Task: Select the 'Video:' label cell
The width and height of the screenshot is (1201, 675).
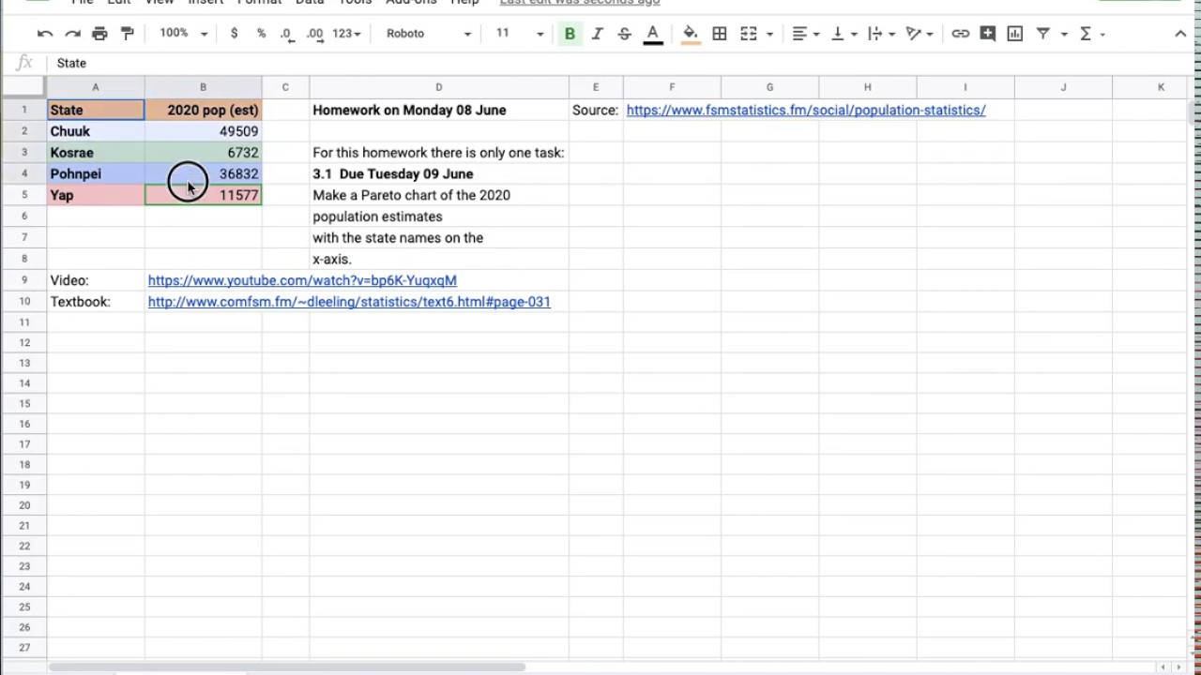Action: tap(96, 280)
